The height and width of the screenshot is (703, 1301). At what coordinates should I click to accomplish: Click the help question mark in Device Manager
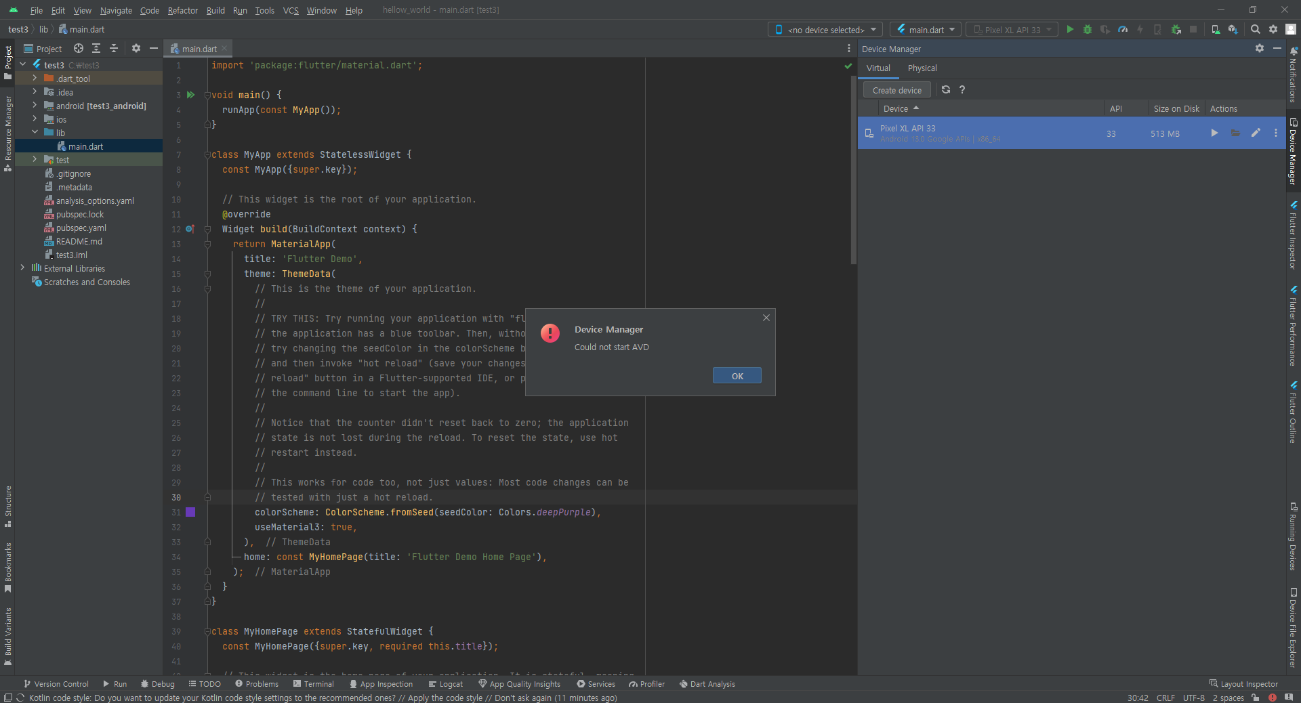click(x=962, y=89)
